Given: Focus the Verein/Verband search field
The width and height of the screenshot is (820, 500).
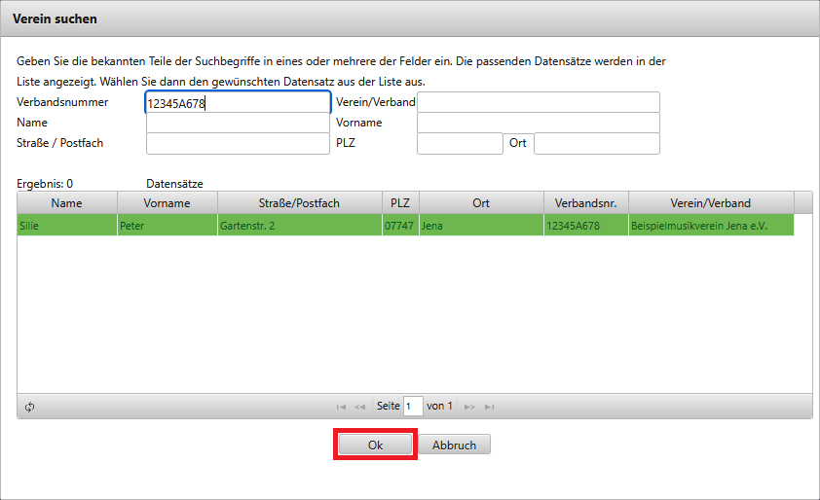Looking at the screenshot, I should pos(538,102).
